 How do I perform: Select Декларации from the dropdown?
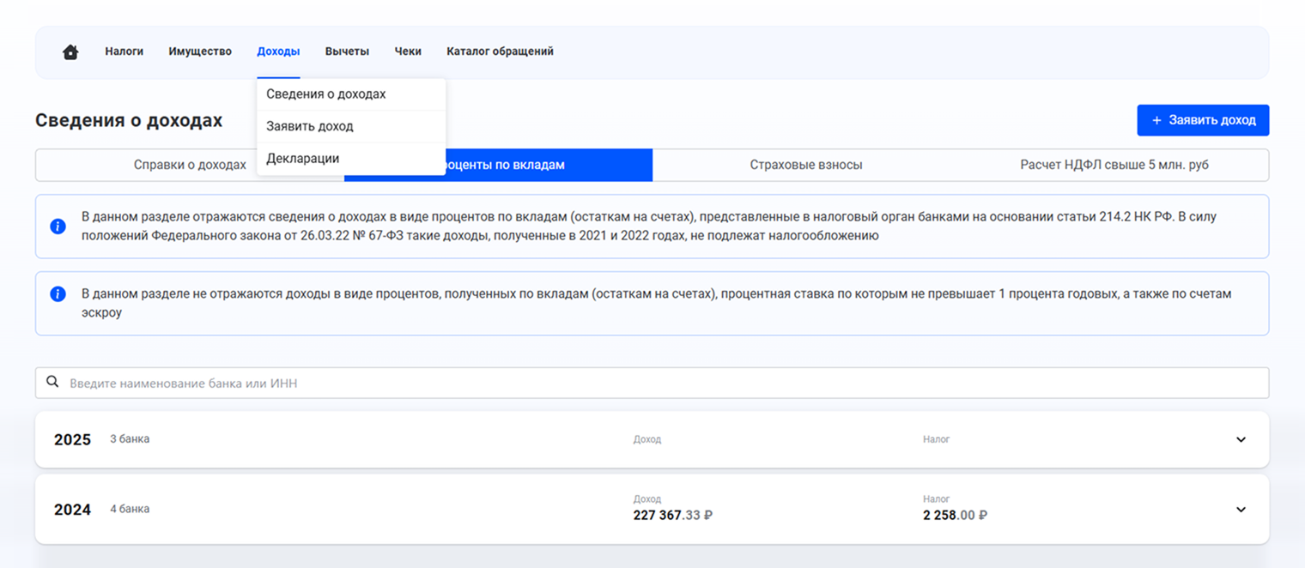coord(302,159)
